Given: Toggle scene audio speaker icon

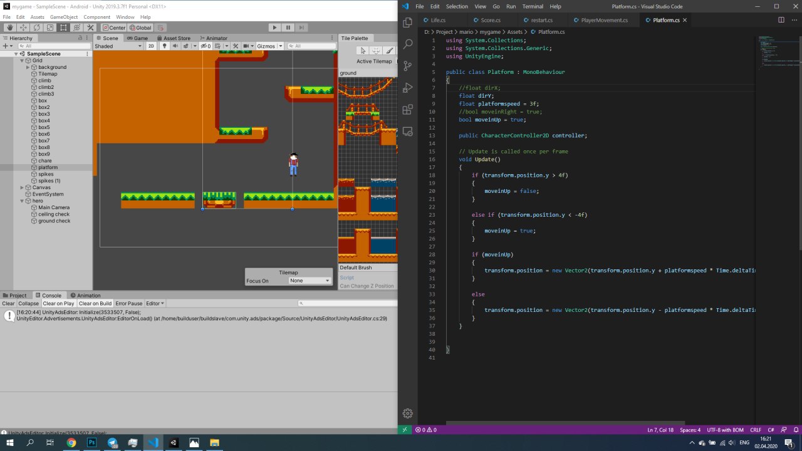Looking at the screenshot, I should pos(174,46).
